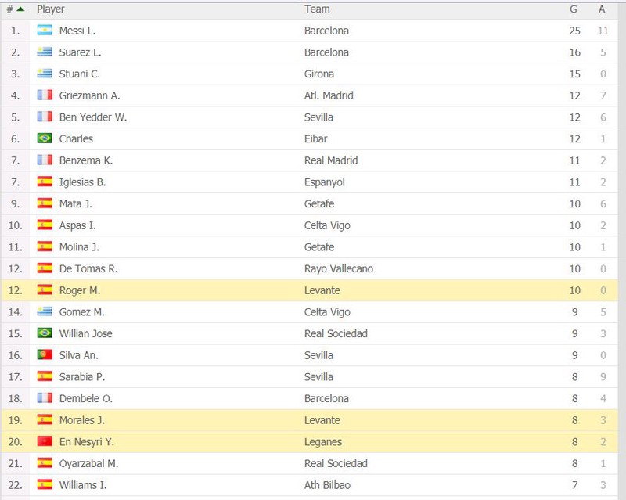Click the Morocco flag next to En Nesyri Y.

pos(45,441)
